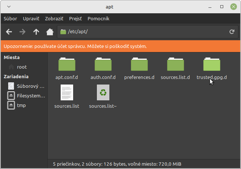Click the Forward navigation arrow
The image size is (241, 169).
23,32
